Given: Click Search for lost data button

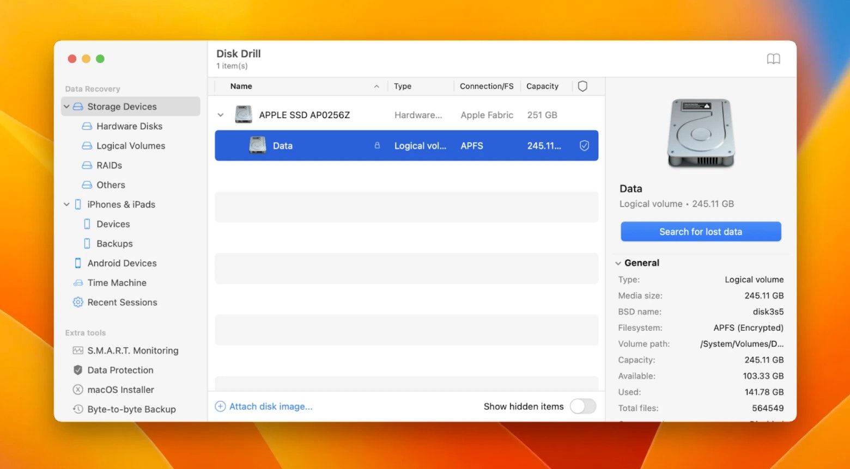Looking at the screenshot, I should pyautogui.click(x=701, y=232).
